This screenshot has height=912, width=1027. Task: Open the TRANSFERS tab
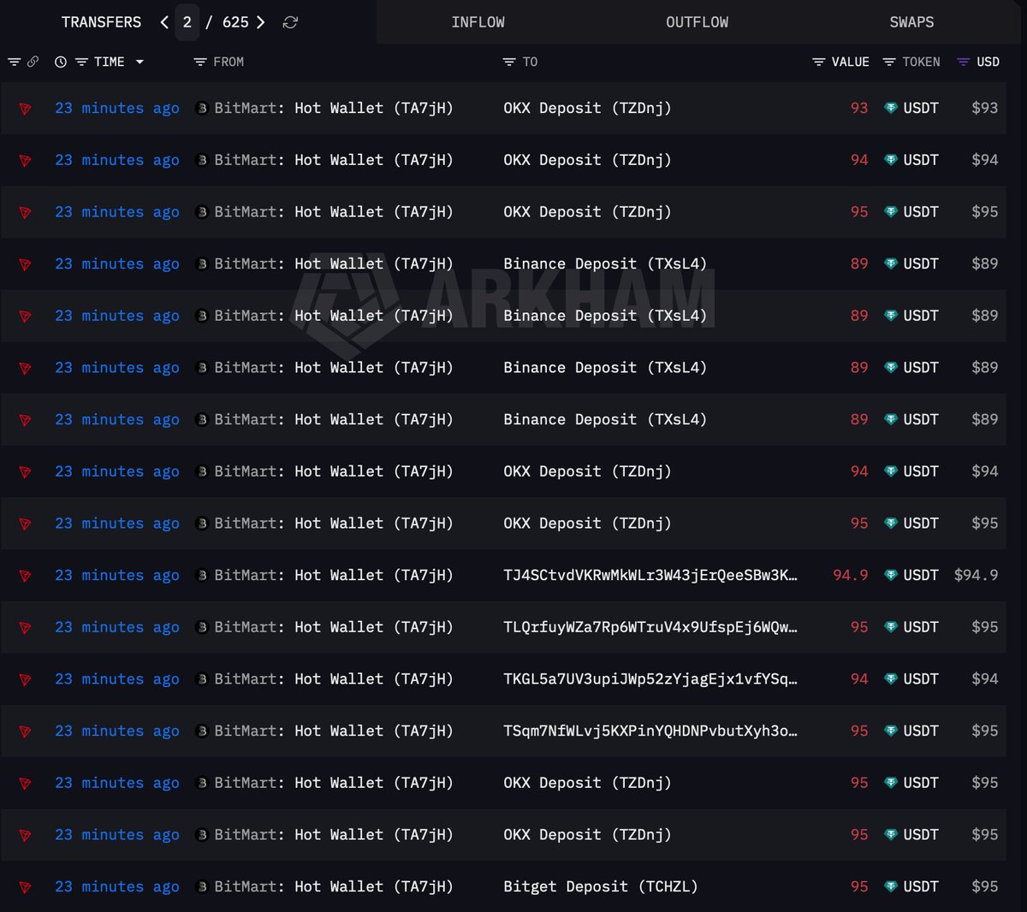pyautogui.click(x=101, y=22)
